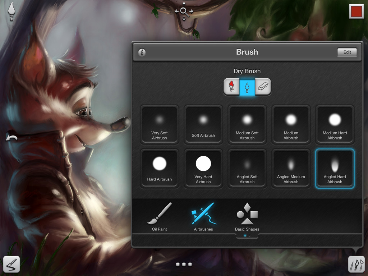The image size is (368, 276).
Task: Choose Very Hard Airbrush preset
Action: [x=203, y=169]
